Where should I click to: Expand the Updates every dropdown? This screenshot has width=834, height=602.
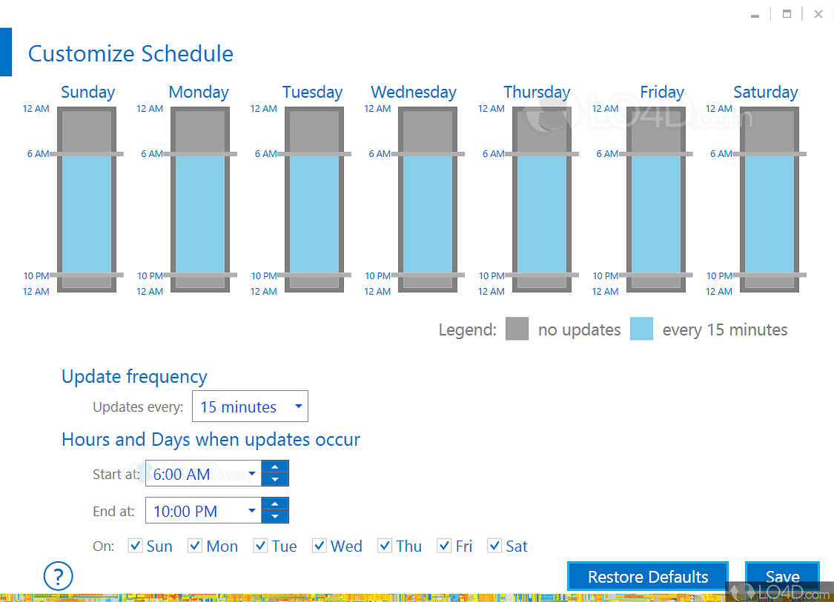[x=298, y=407]
